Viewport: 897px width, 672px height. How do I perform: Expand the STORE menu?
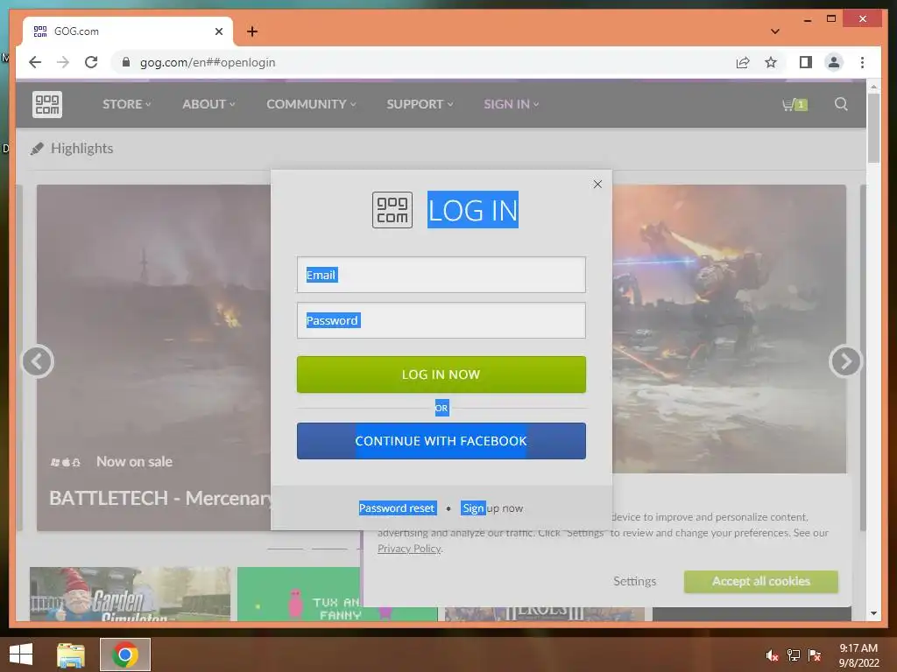pyautogui.click(x=126, y=104)
